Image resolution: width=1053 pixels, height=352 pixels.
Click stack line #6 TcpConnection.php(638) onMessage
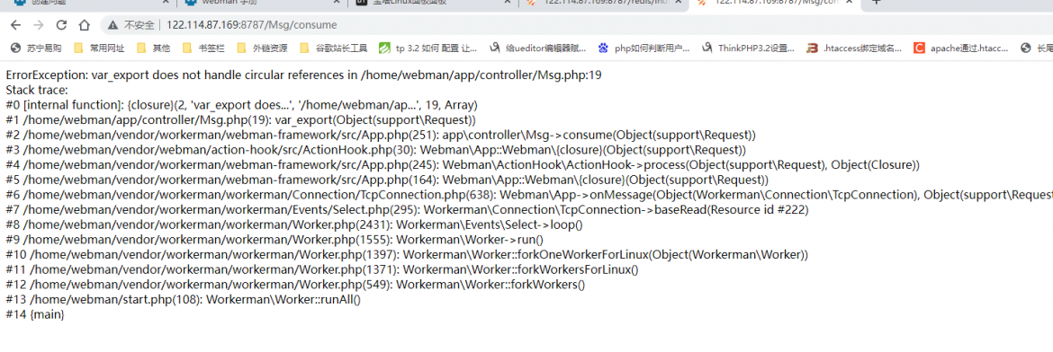point(529,195)
